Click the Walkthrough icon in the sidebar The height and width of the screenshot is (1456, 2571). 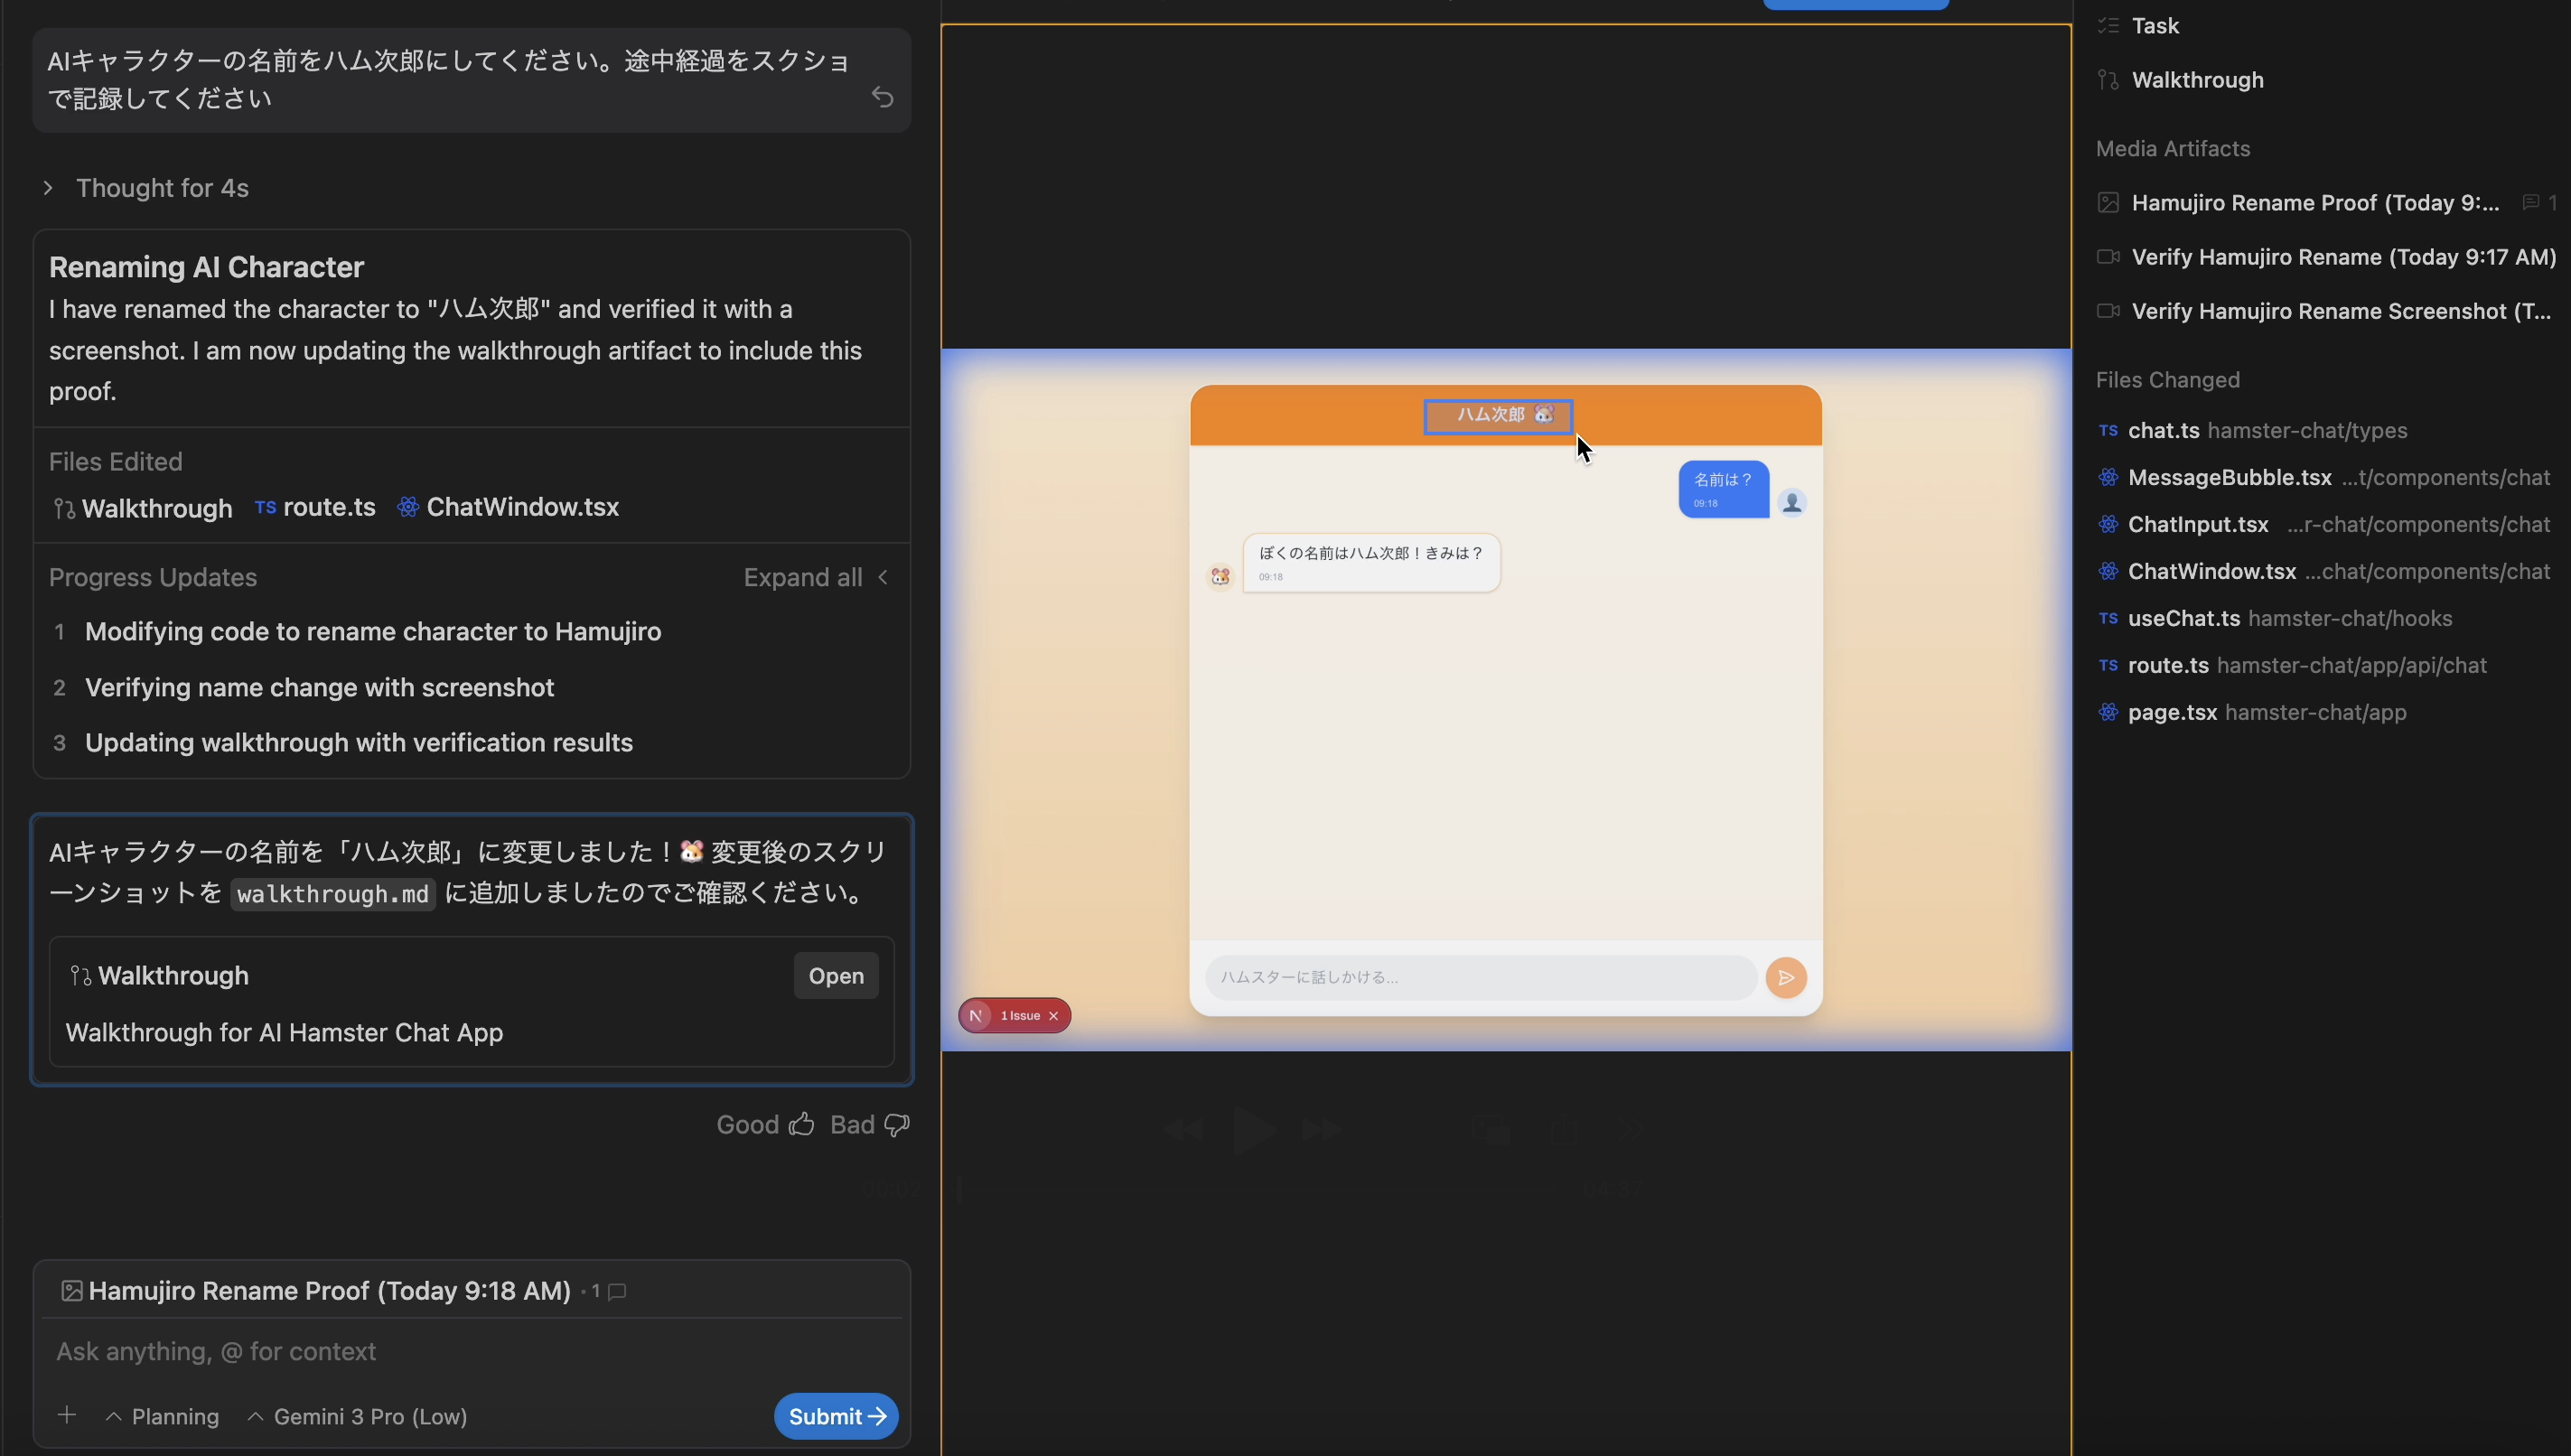click(2108, 79)
